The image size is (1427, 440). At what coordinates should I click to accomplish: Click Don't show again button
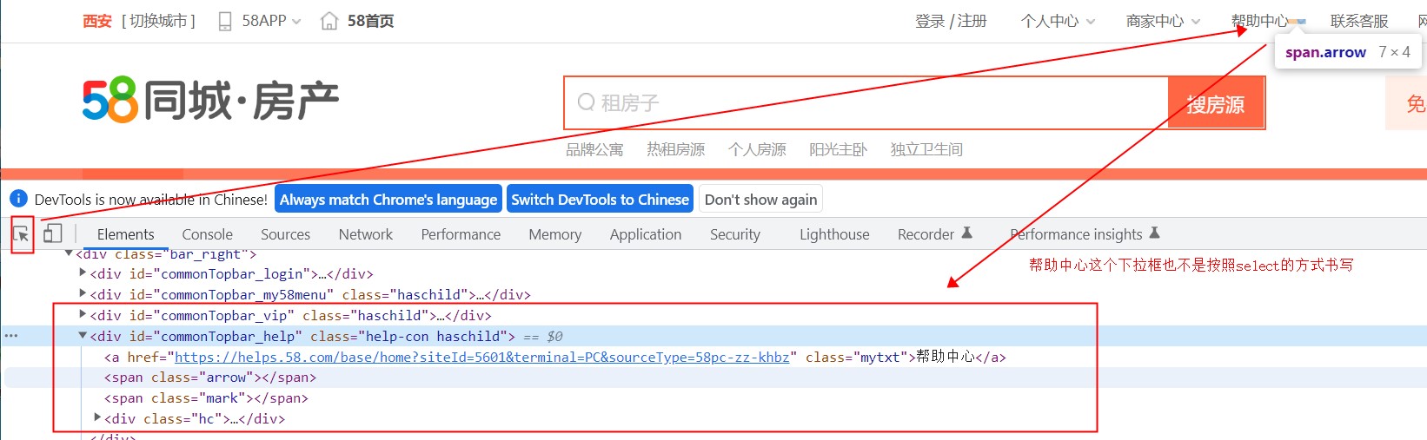pos(760,200)
